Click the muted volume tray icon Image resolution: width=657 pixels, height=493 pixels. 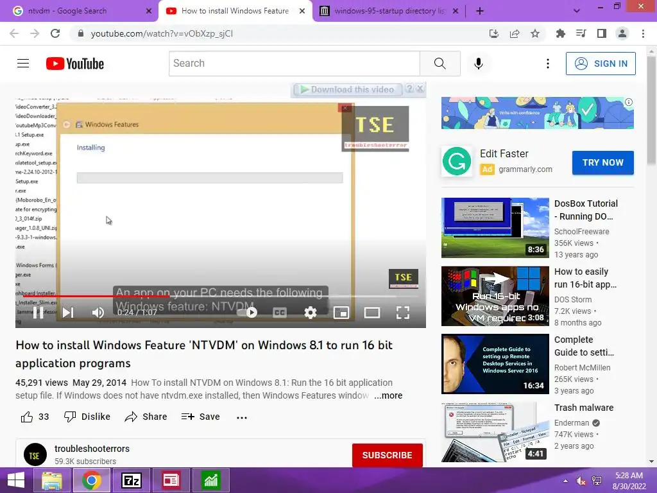581,481
